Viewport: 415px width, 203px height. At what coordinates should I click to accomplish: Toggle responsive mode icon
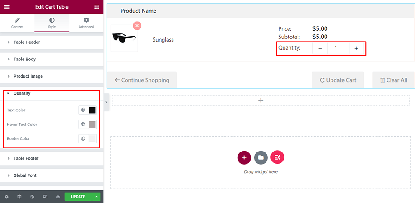click(x=45, y=197)
